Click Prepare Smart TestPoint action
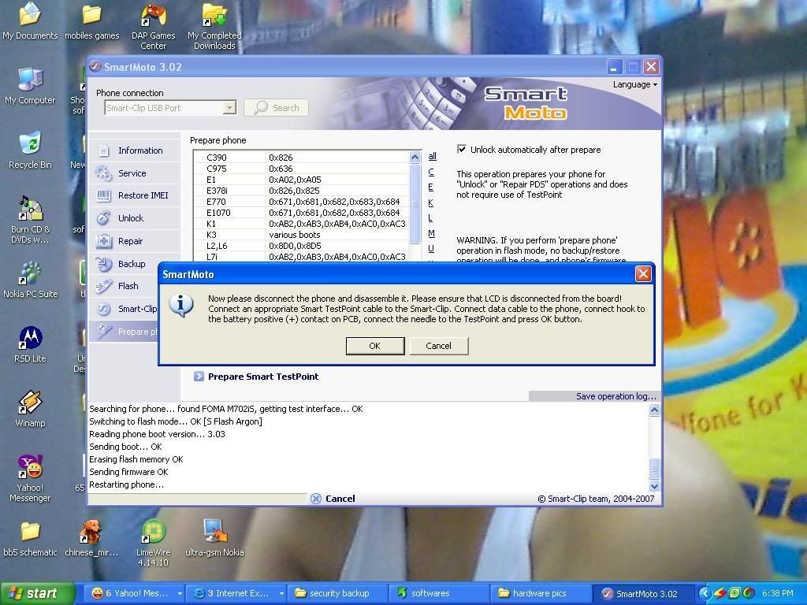Viewport: 807px width, 605px height. tap(256, 377)
